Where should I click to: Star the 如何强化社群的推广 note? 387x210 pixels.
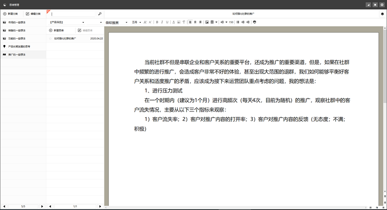point(50,38)
